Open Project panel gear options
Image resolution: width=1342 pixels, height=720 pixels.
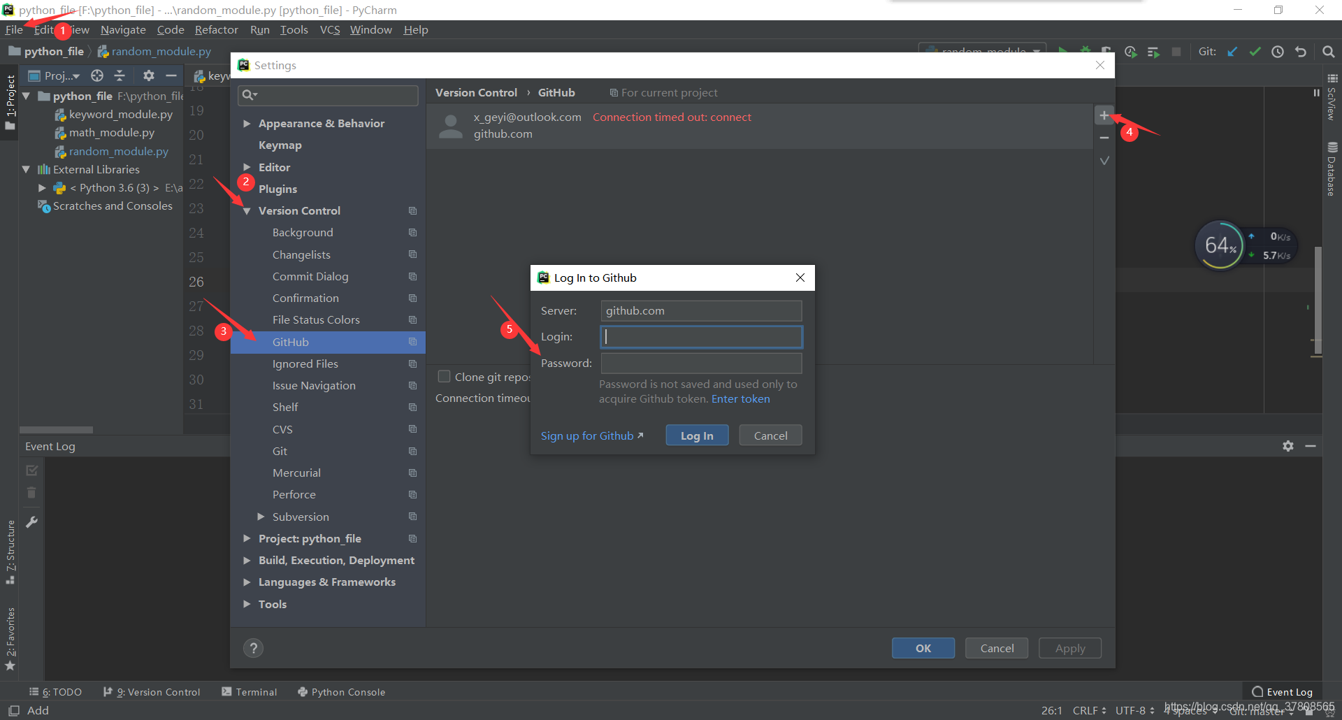tap(148, 75)
